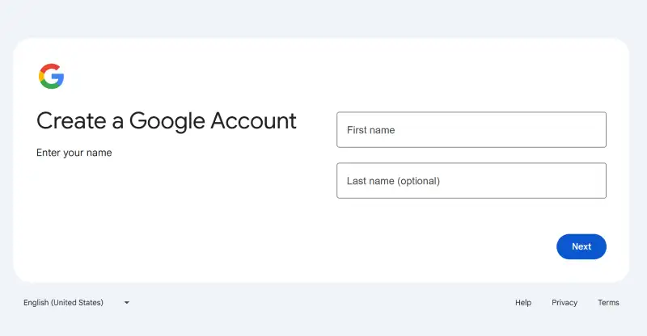The image size is (647, 336).
Task: Click the "First name" placeholder label
Action: (371, 130)
